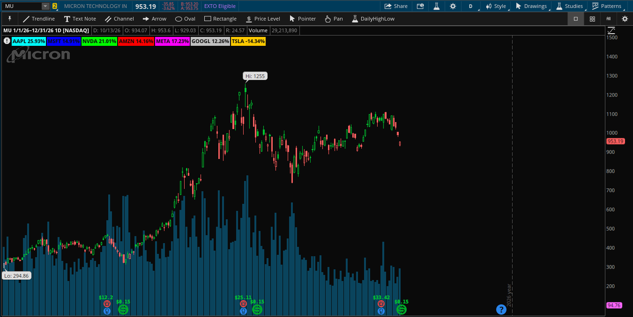Viewport: 633px width, 317px height.
Task: Click the R: 24.57 range value
Action: (236, 31)
